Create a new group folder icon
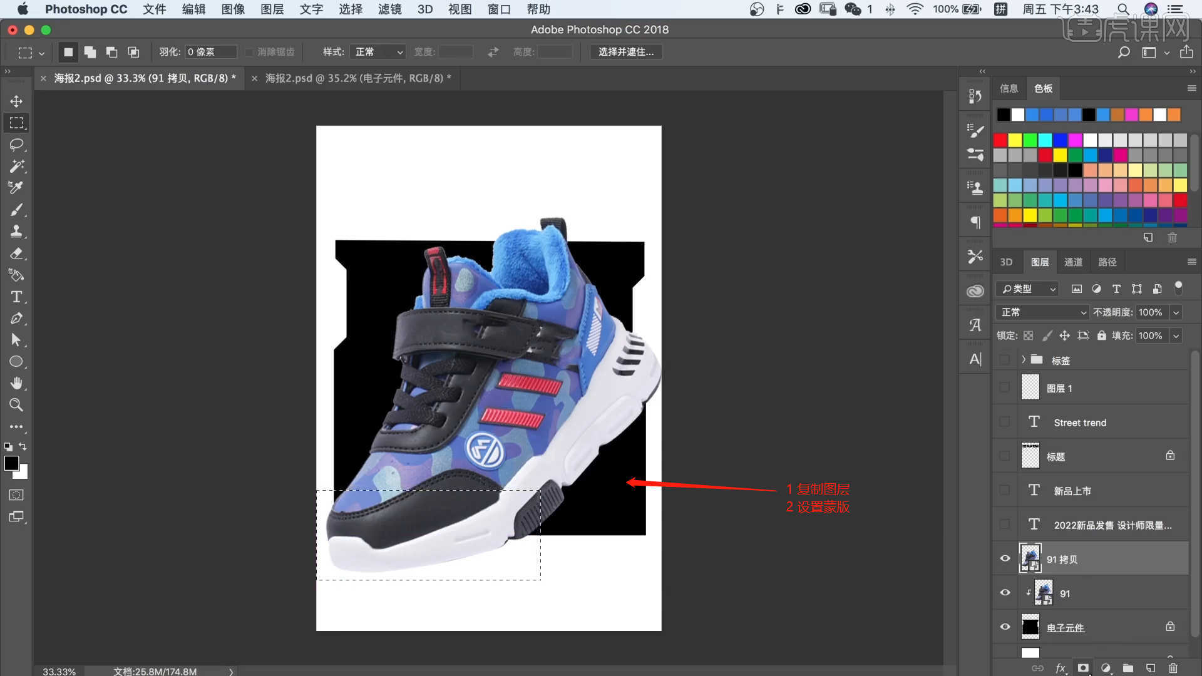The width and height of the screenshot is (1202, 676). (x=1128, y=668)
